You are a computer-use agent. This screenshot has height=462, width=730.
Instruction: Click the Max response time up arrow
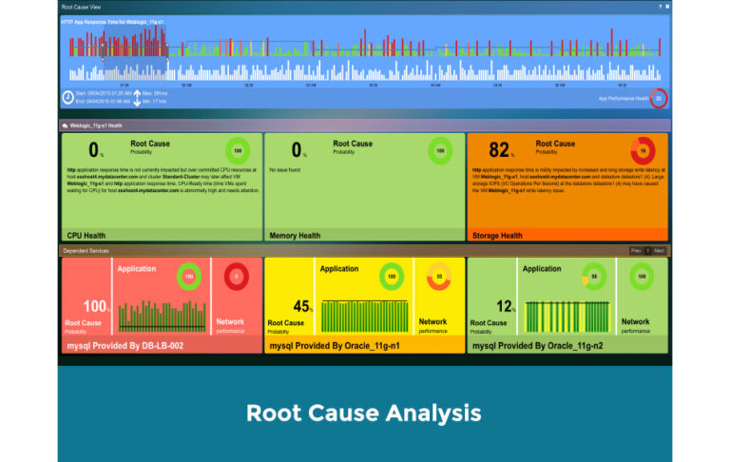tap(137, 93)
